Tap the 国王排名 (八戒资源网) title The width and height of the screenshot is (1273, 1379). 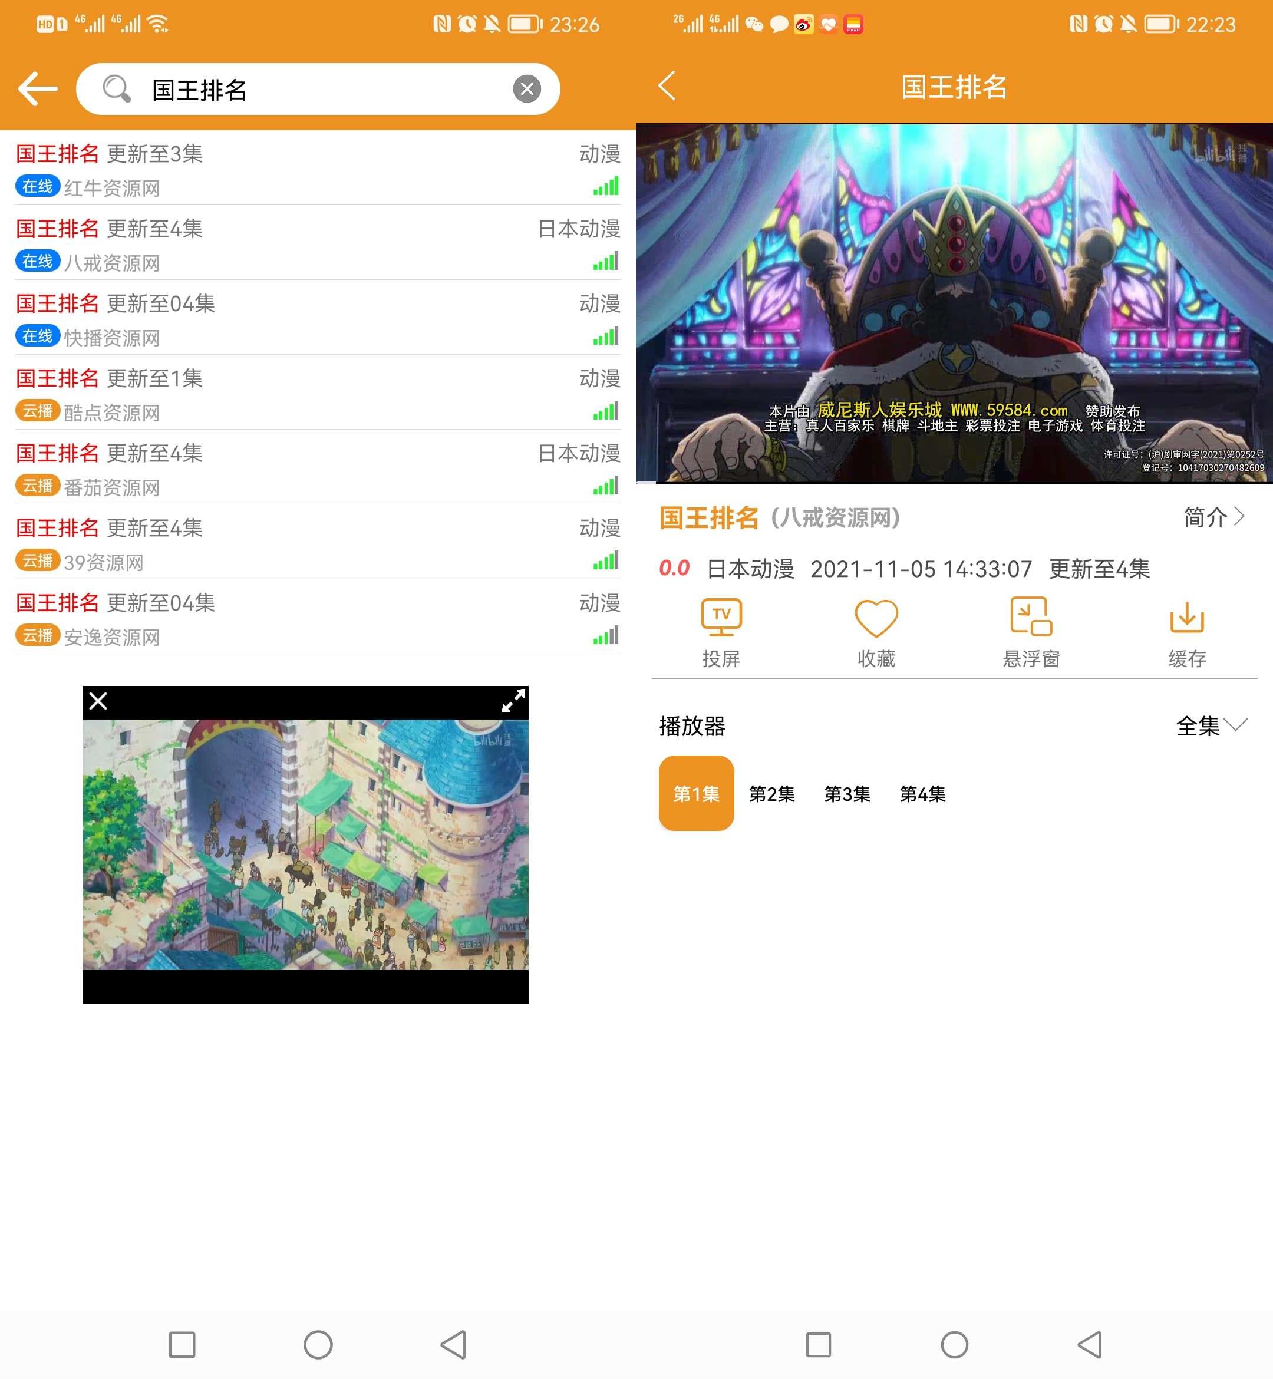pyautogui.click(x=780, y=517)
